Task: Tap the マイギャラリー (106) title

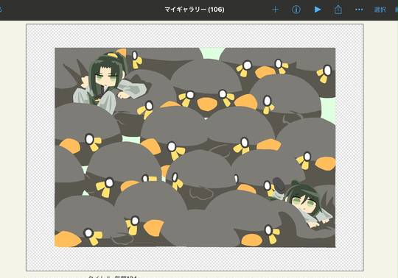Action: click(194, 10)
